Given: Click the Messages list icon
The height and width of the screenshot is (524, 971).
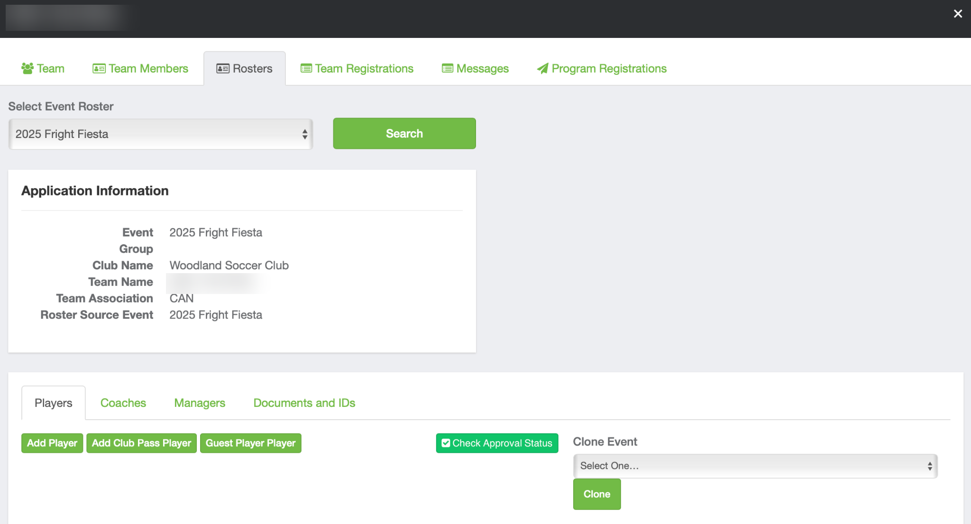Looking at the screenshot, I should [448, 69].
